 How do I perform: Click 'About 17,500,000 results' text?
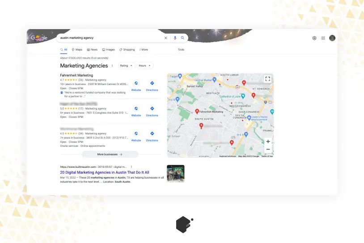84,58
